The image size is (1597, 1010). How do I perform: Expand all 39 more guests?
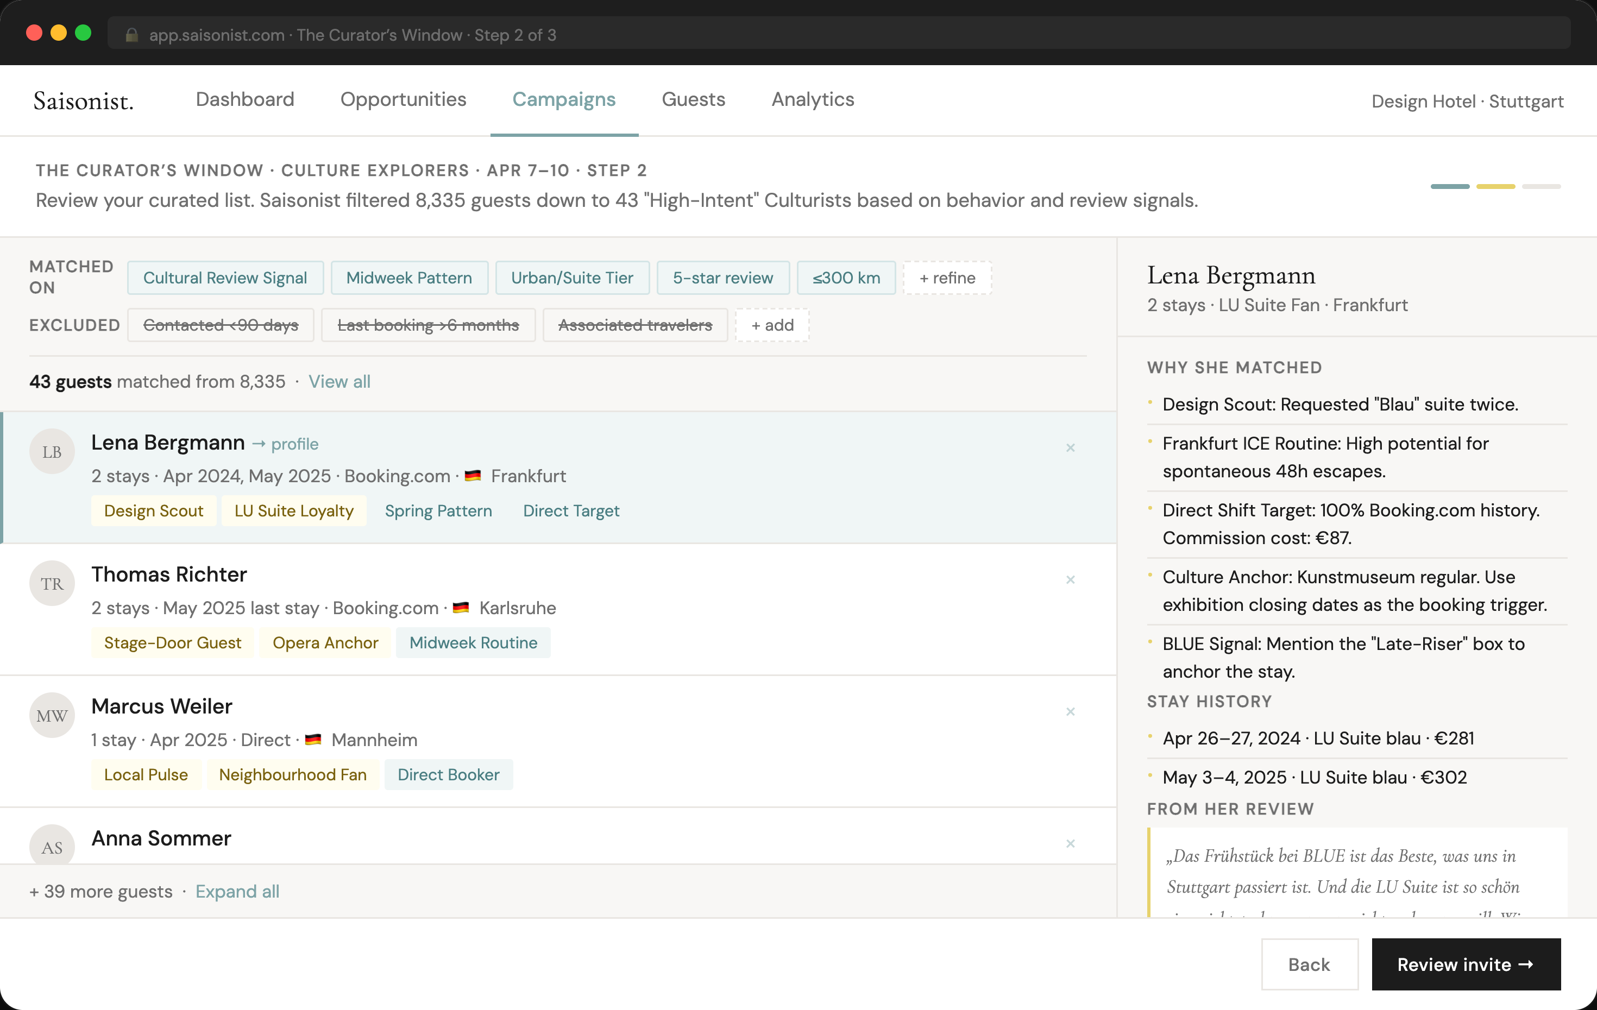[237, 891]
